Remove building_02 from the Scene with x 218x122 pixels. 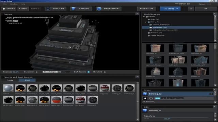pyautogui.click(x=211, y=94)
